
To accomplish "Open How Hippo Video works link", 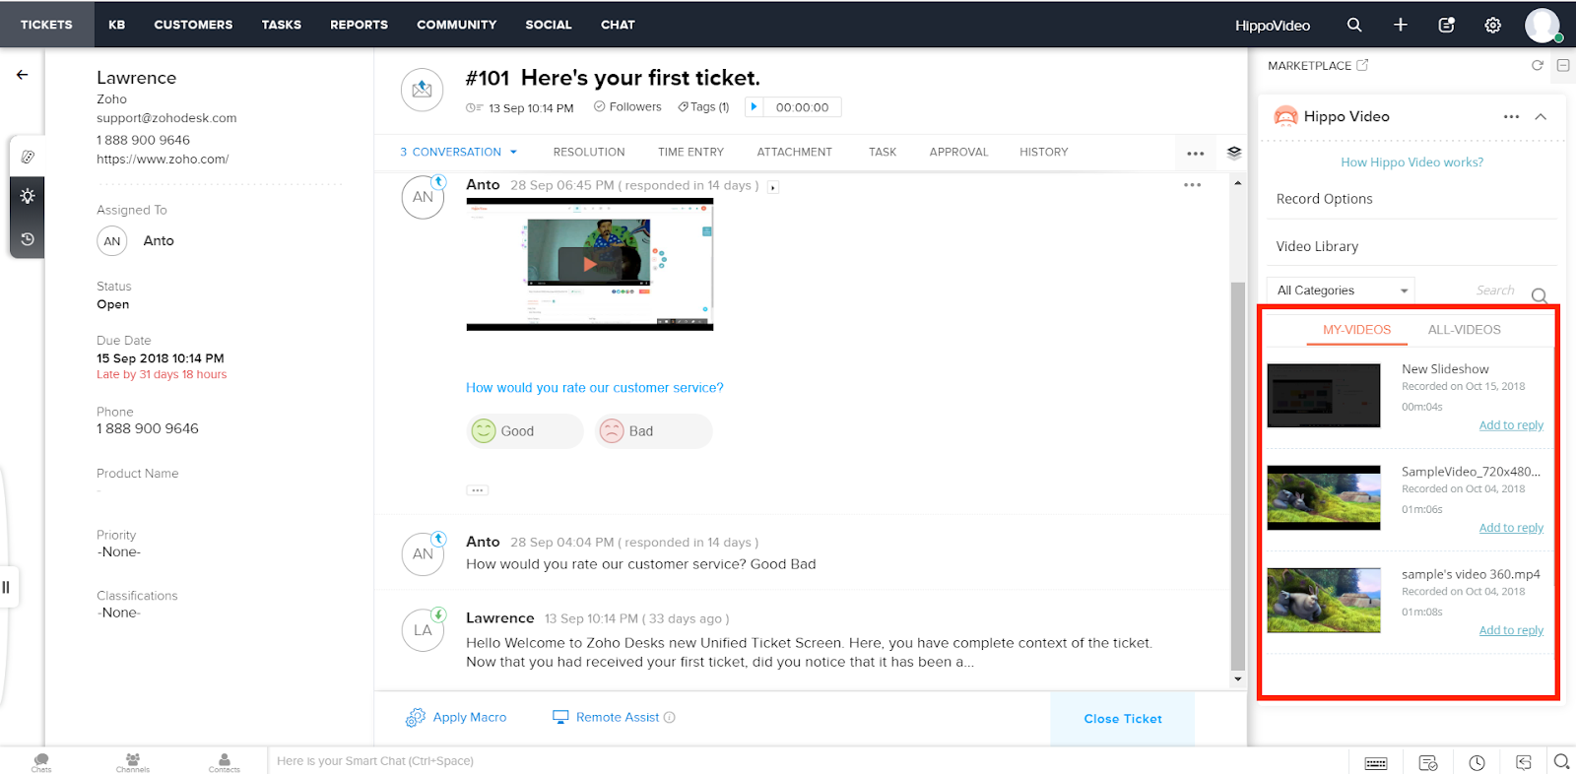I will pyautogui.click(x=1412, y=162).
